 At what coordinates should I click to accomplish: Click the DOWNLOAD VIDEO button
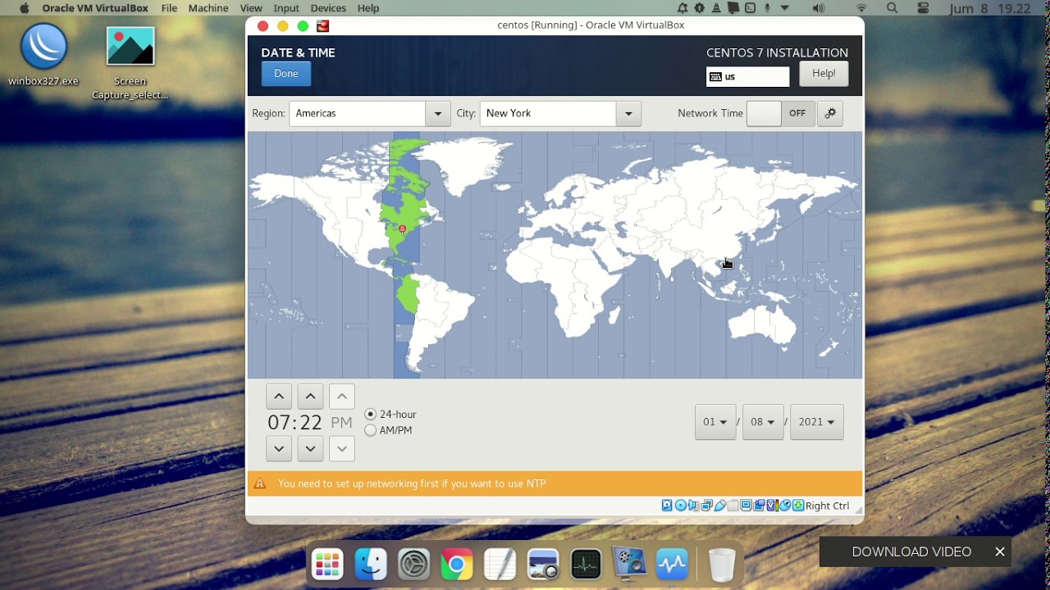(x=911, y=551)
